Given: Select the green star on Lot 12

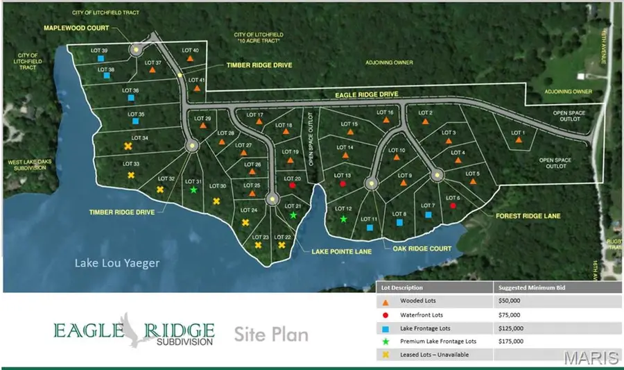Looking at the screenshot, I should 343,219.
